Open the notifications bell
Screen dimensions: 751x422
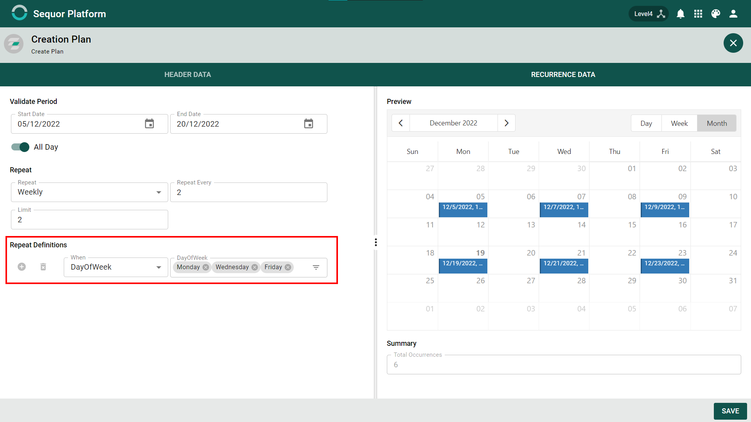[681, 14]
